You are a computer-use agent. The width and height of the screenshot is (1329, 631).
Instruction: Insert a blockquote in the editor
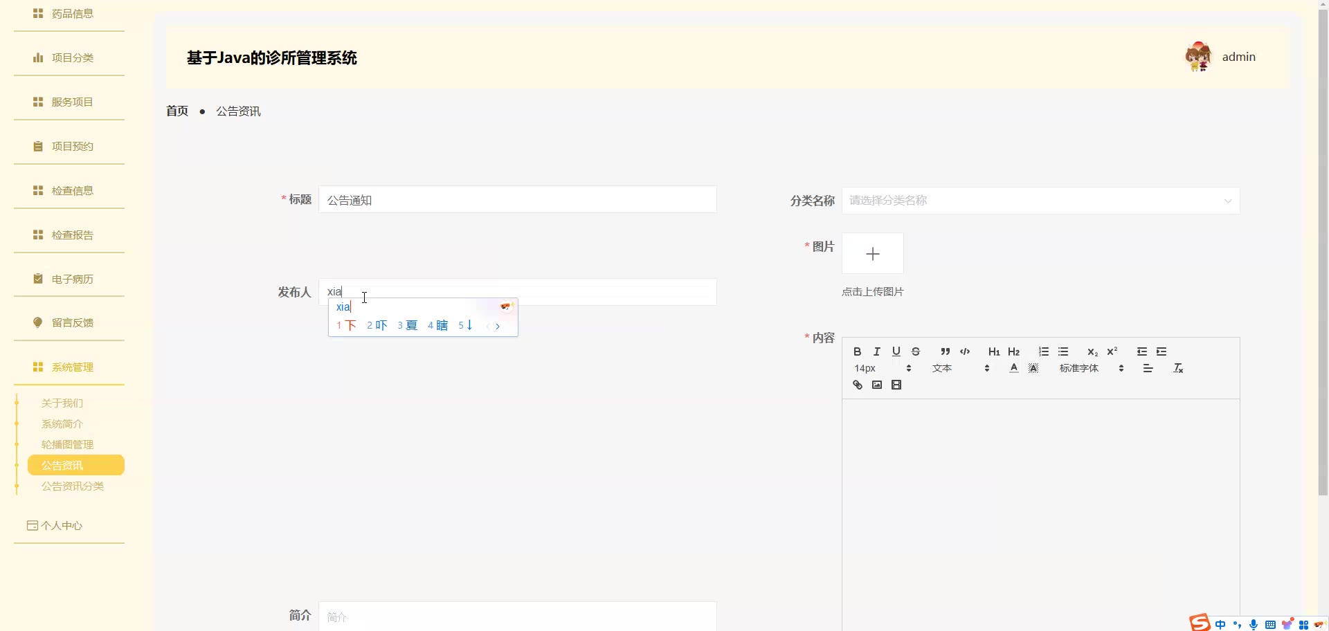click(945, 351)
